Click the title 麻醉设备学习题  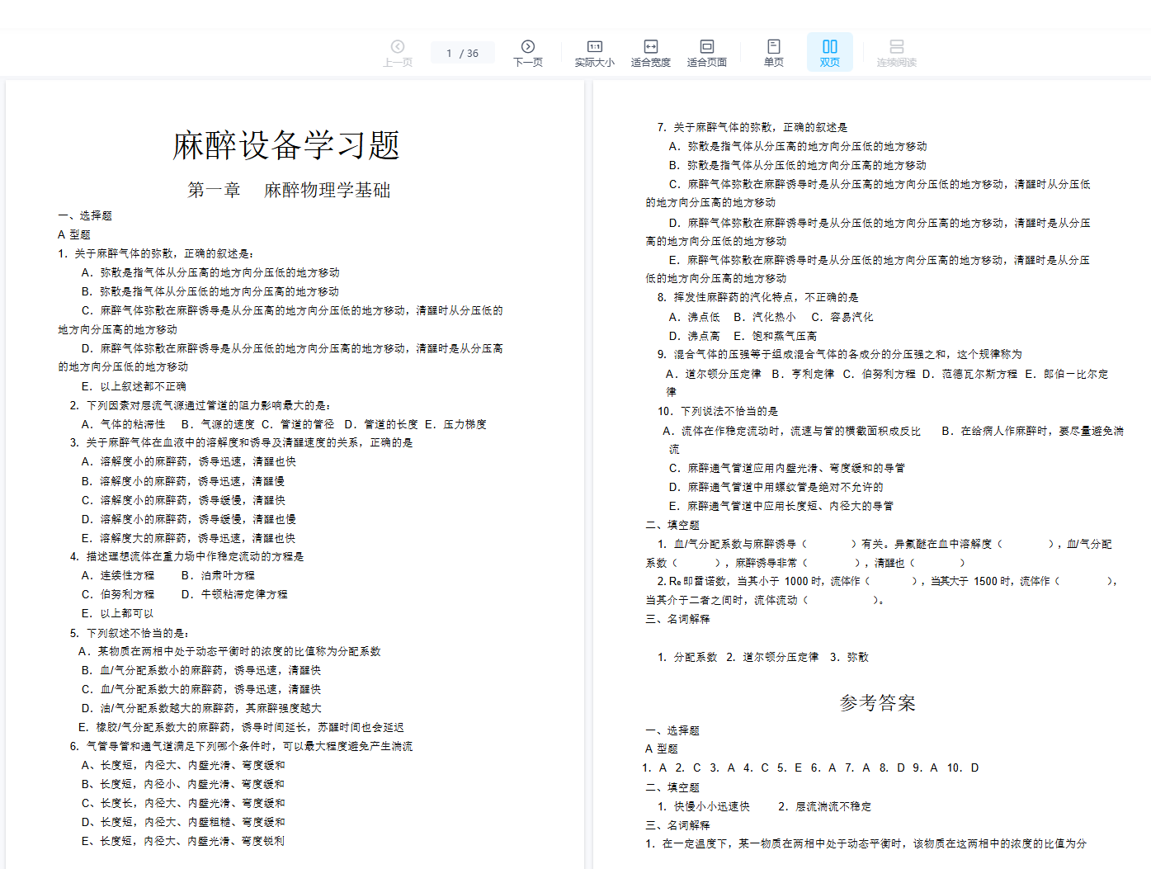[x=285, y=146]
